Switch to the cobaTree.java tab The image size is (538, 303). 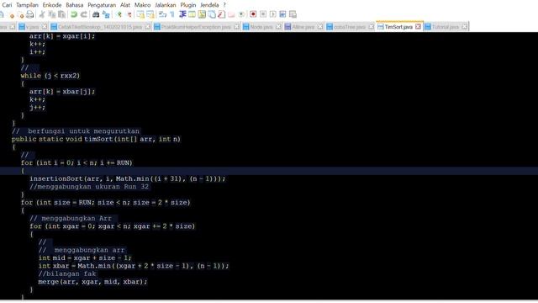tap(350, 27)
